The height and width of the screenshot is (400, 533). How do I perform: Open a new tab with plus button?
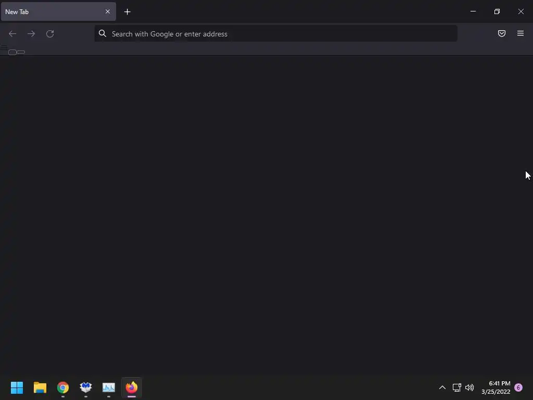[x=127, y=12]
